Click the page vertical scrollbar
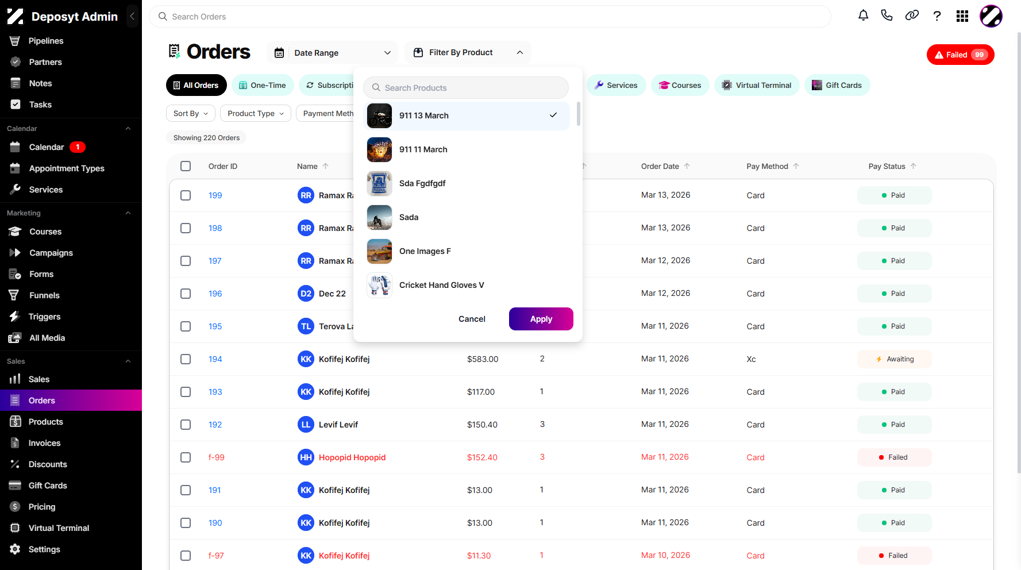The image size is (1021, 570). tap(1018, 253)
